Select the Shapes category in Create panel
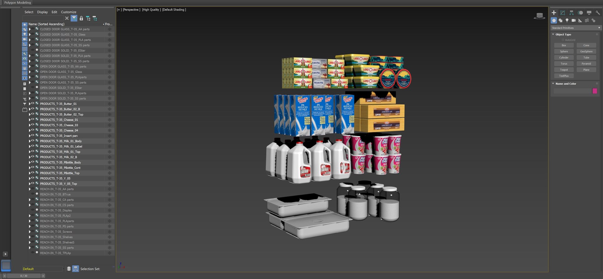The image size is (603, 279). (561, 20)
